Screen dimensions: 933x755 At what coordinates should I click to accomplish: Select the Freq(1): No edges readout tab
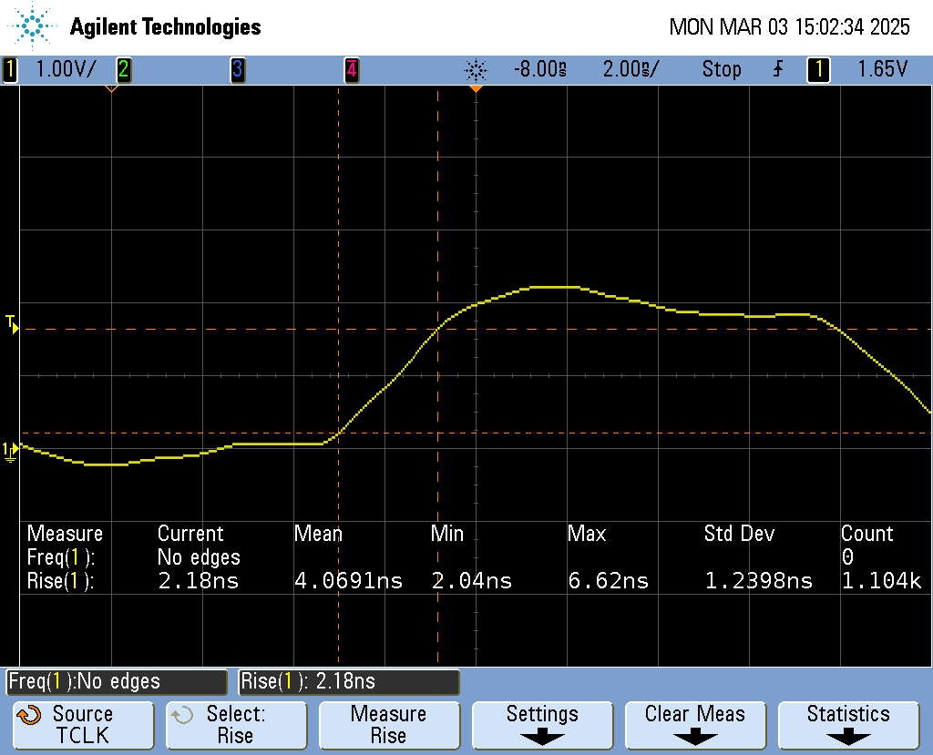coord(117,681)
